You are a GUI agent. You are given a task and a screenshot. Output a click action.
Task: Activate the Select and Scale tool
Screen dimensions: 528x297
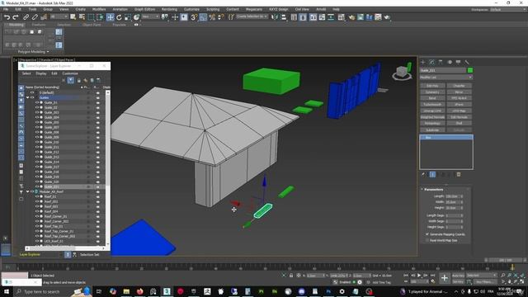127,17
